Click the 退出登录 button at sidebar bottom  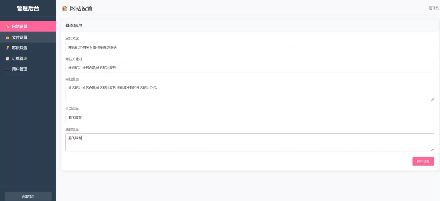click(28, 196)
